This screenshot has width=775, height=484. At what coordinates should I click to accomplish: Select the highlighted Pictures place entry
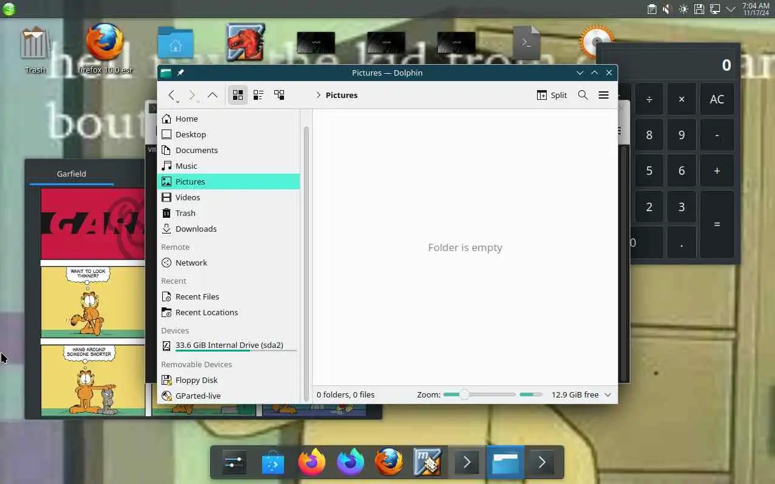(229, 181)
